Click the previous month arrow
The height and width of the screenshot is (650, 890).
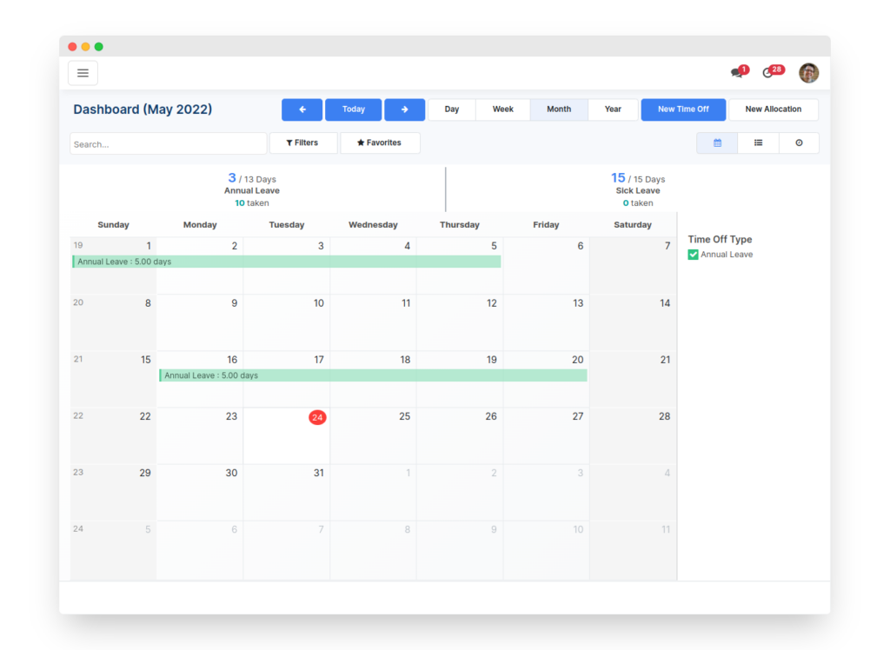pyautogui.click(x=302, y=109)
